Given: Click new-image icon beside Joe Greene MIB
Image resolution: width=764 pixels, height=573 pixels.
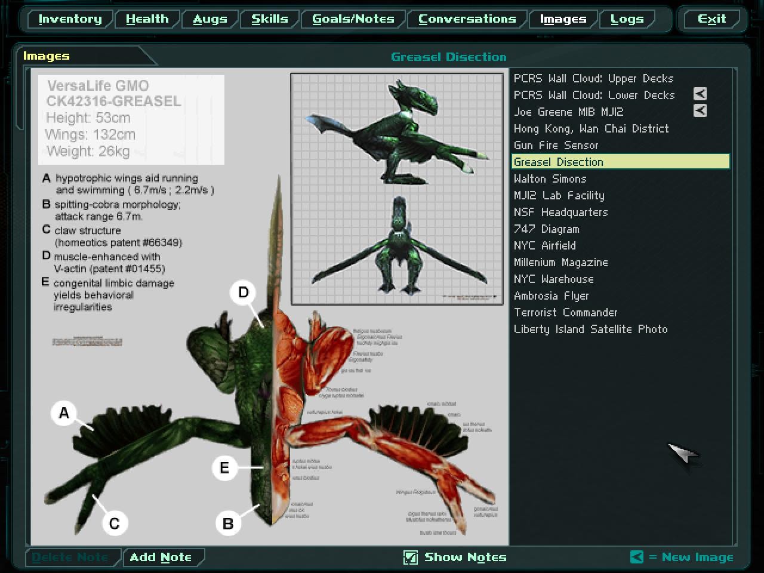Looking at the screenshot, I should (x=700, y=111).
